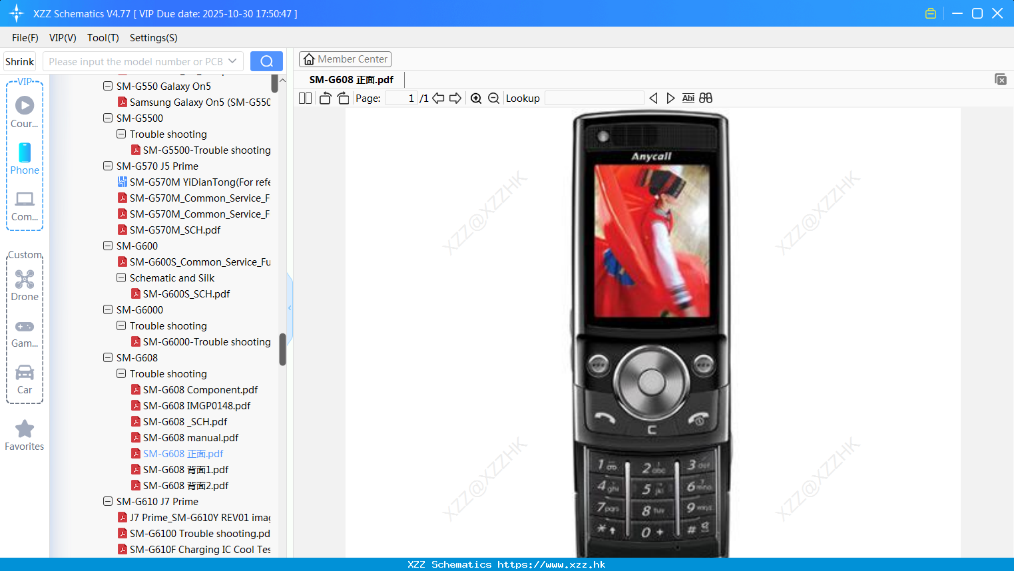Click the XZZ app logo
Screen dimensions: 1014x571
(x=16, y=13)
